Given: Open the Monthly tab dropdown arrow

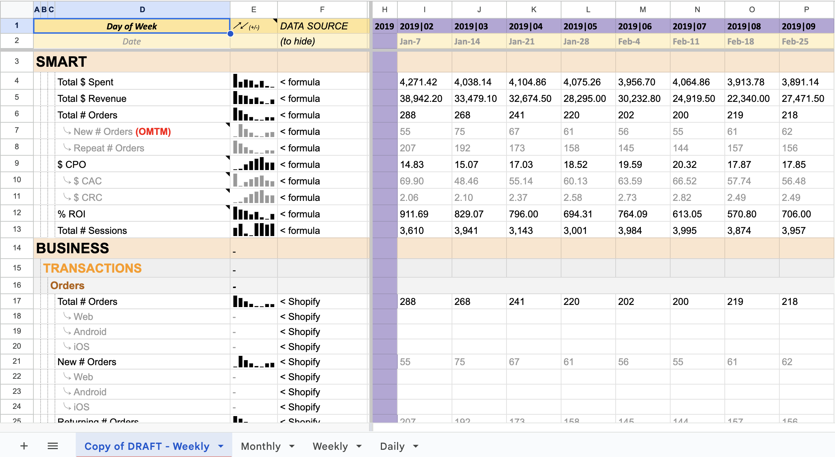Looking at the screenshot, I should 292,446.
